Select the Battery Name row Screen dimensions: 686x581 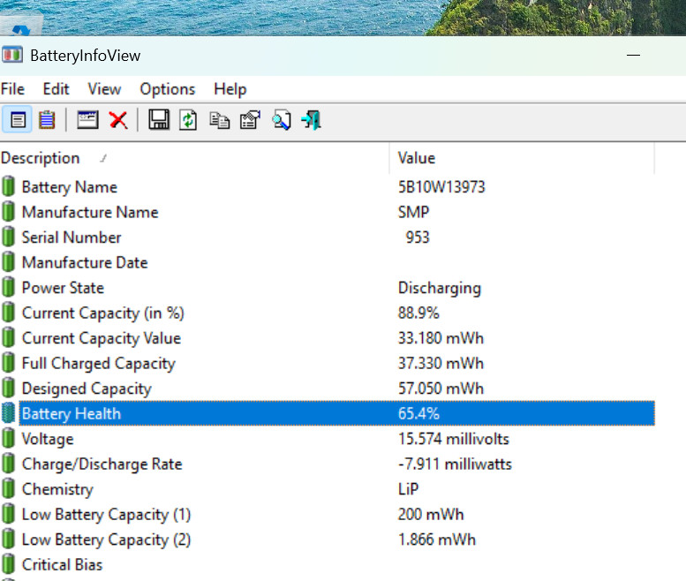69,187
